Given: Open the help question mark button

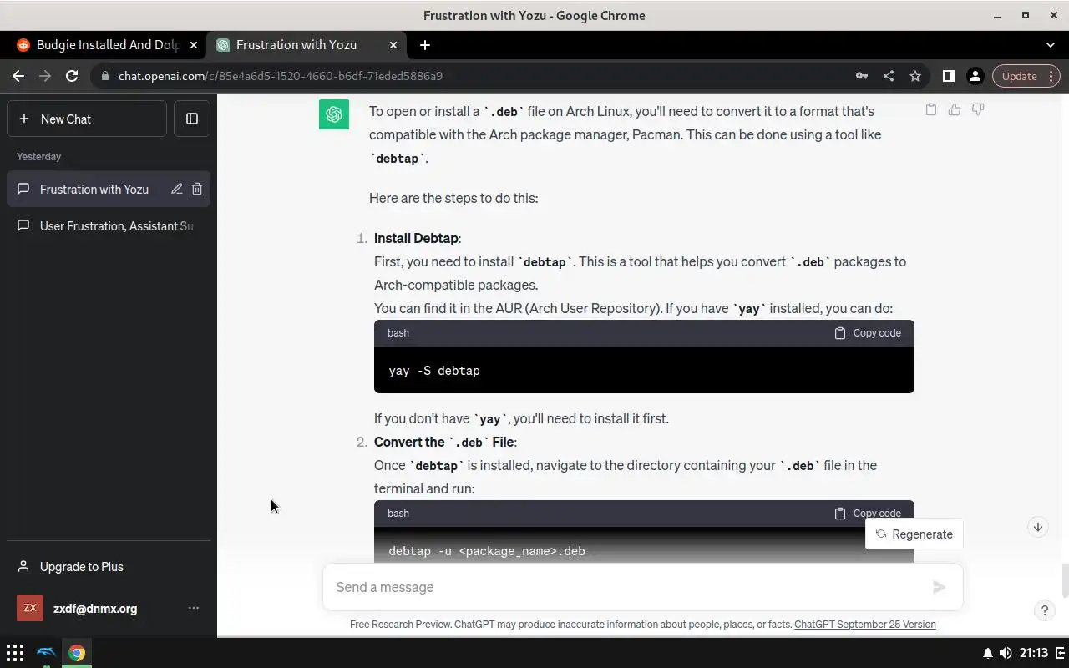Looking at the screenshot, I should coord(1044,610).
